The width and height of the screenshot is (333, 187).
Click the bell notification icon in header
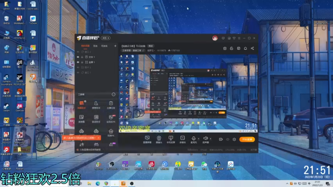click(245, 48)
